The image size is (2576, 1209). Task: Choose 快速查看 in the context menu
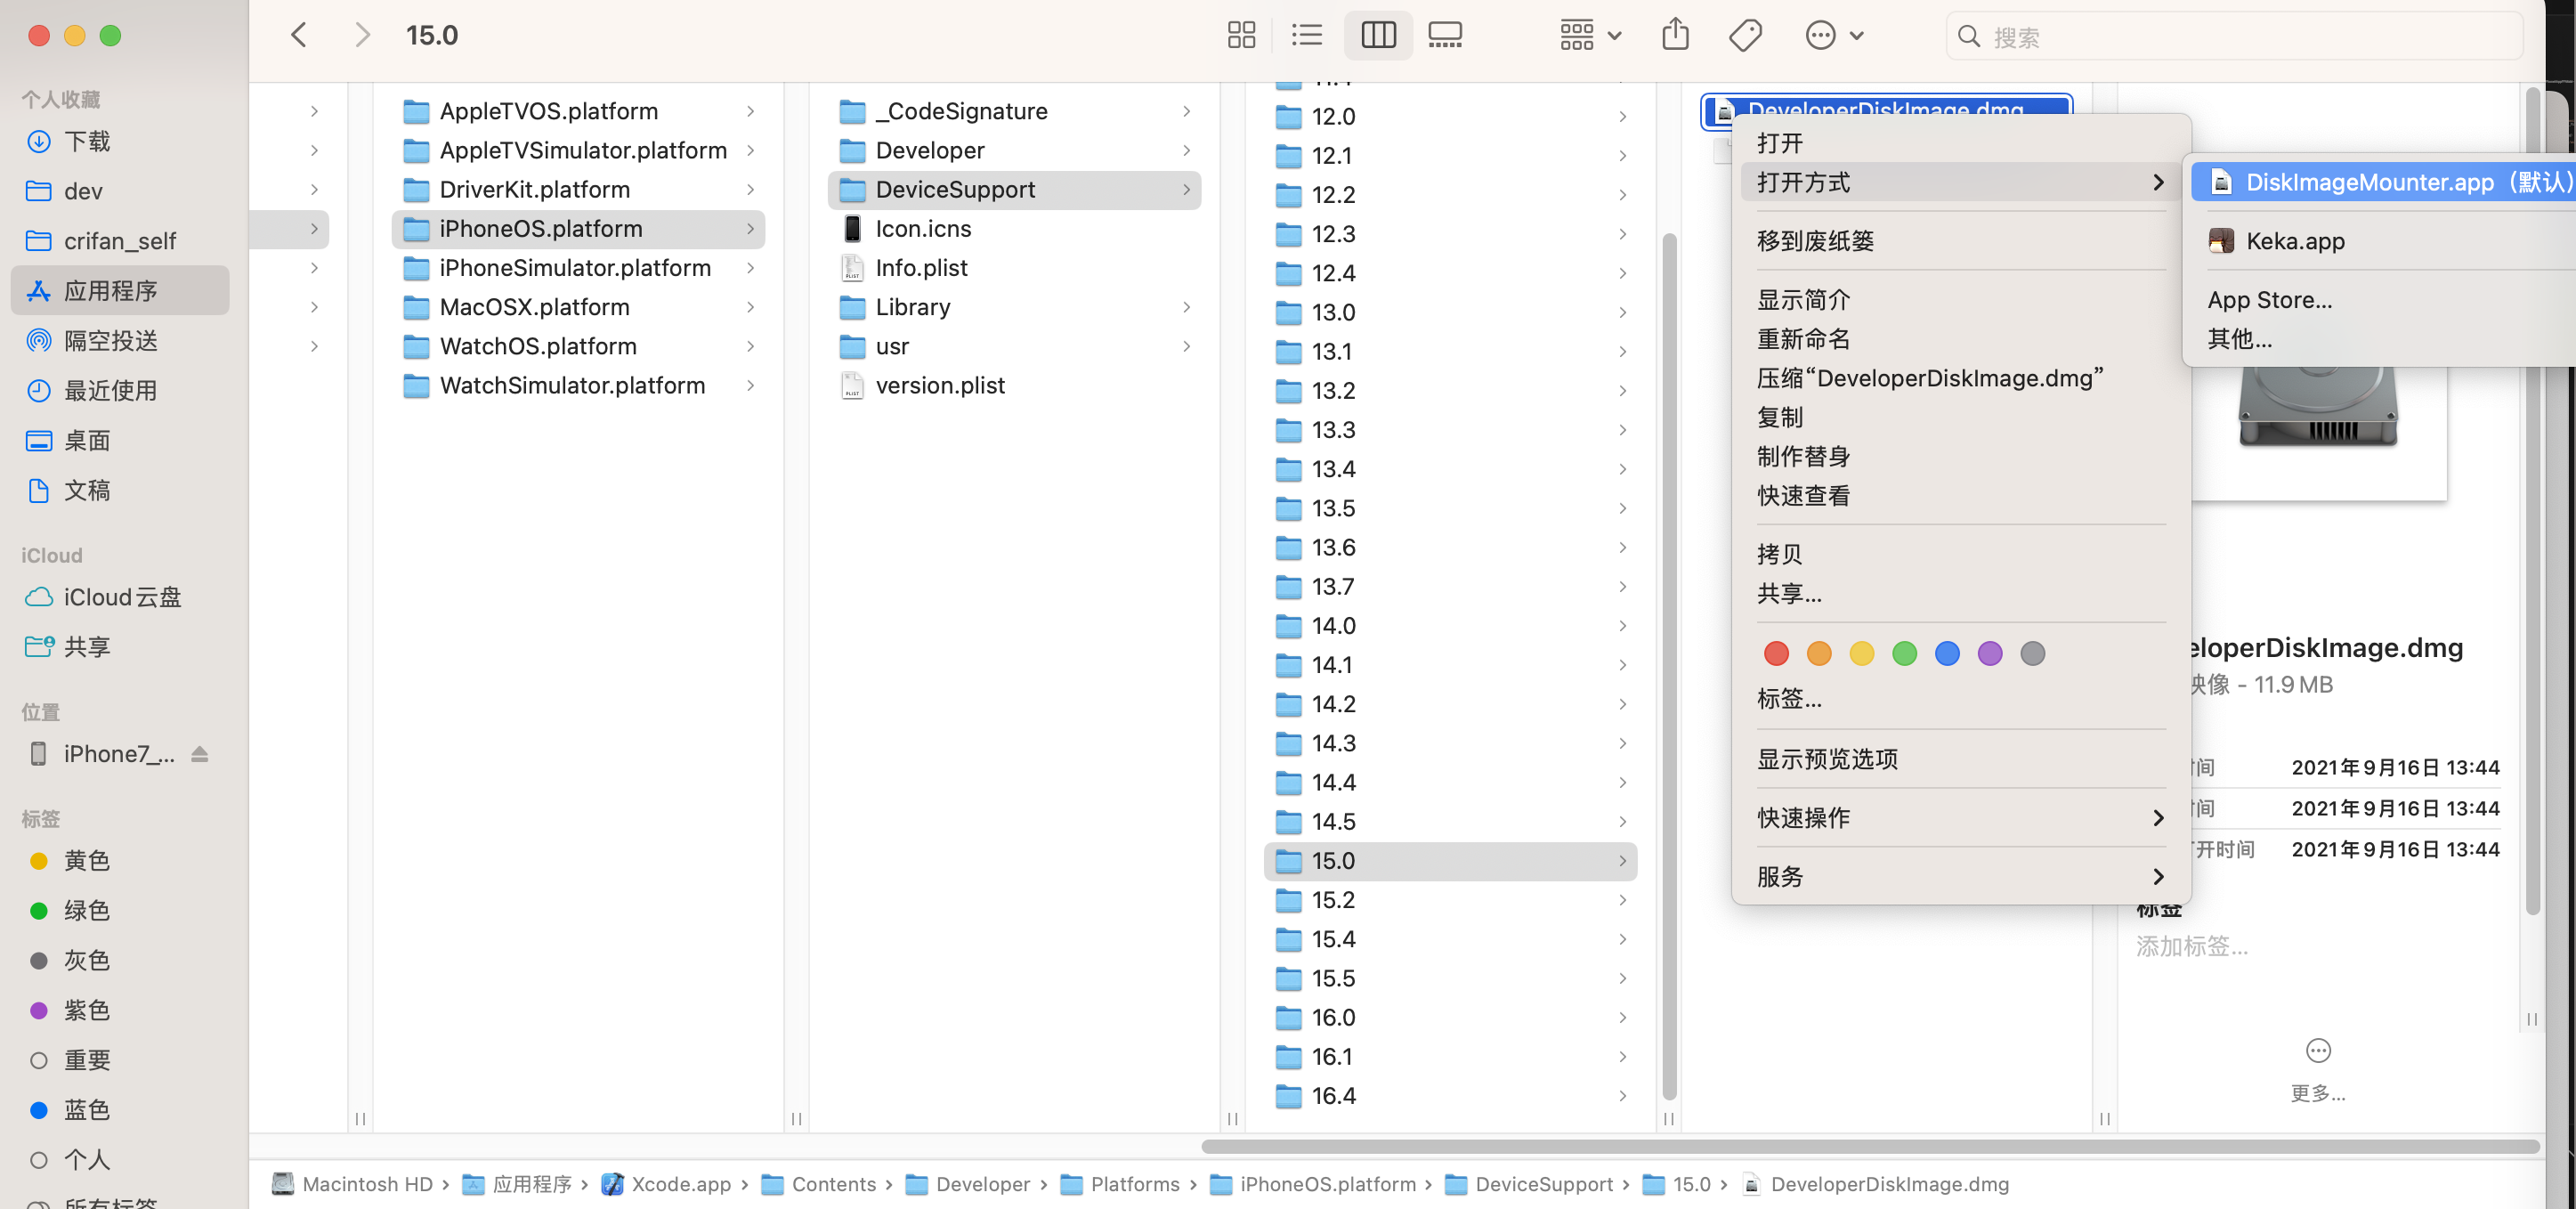1960,496
